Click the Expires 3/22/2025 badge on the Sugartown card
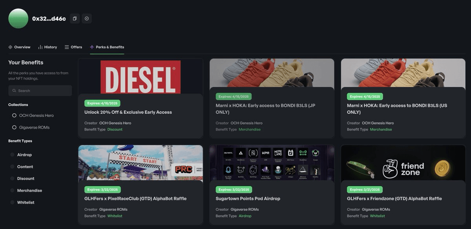 coord(234,190)
